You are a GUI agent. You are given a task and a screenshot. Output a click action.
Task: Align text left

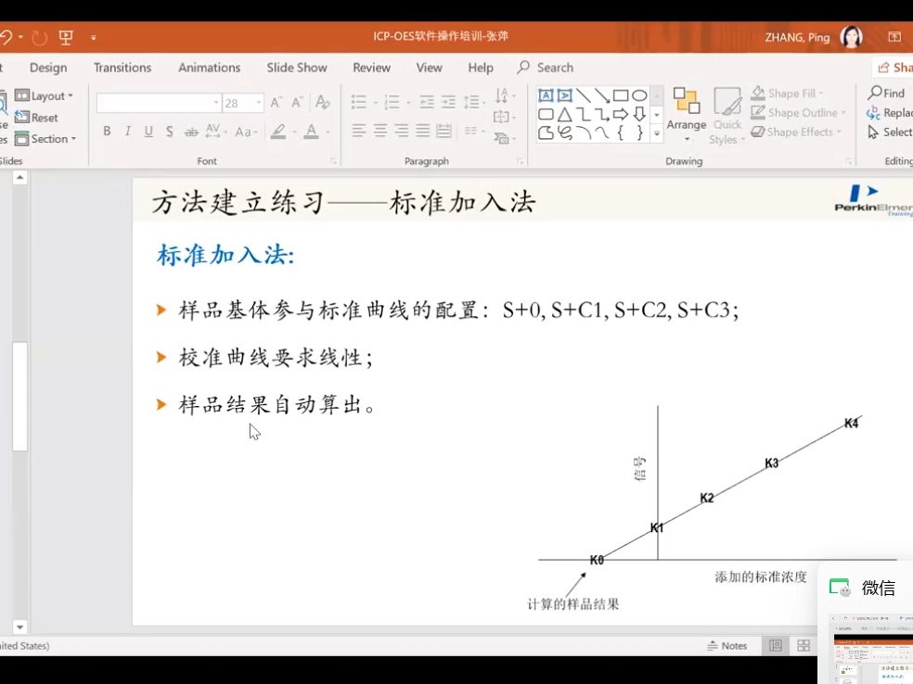[359, 131]
